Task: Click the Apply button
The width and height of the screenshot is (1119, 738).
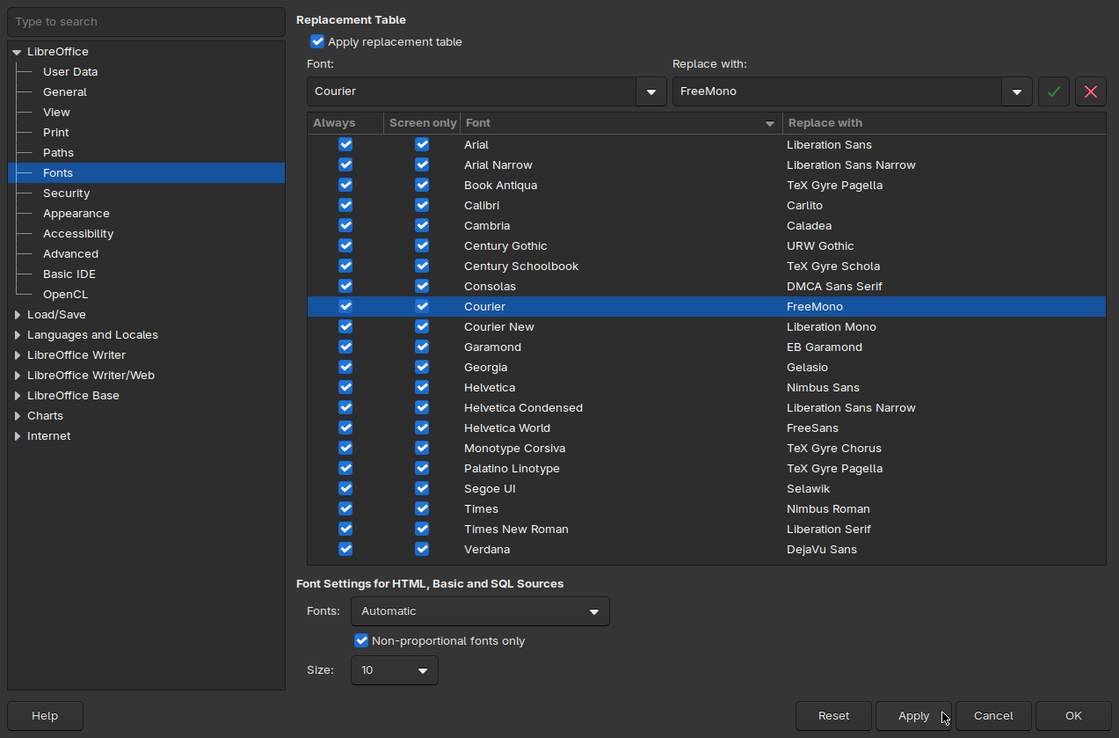Action: 913,716
